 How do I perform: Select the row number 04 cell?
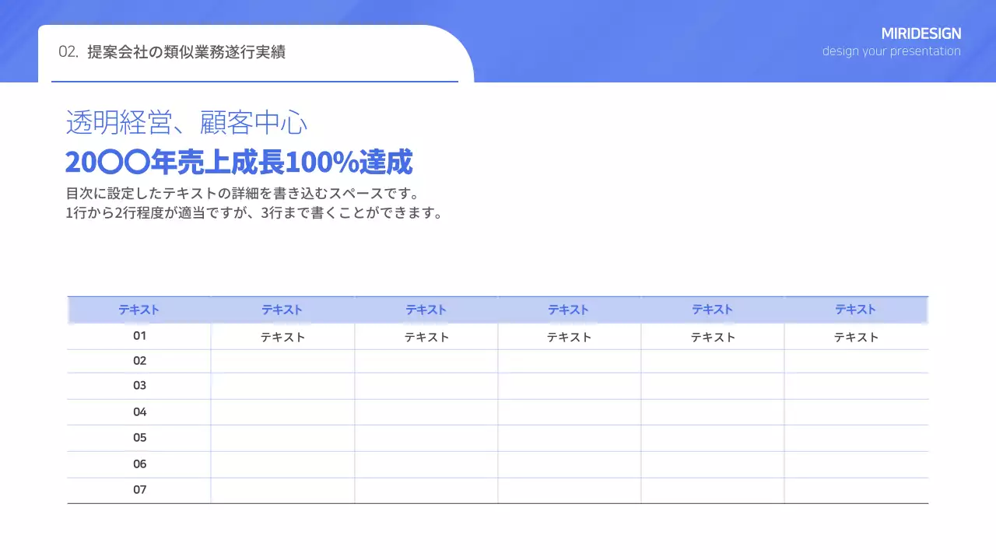139,411
